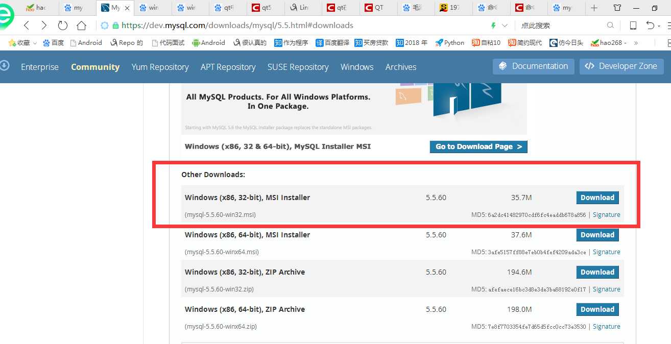Open SUSE Repository page

tap(298, 67)
